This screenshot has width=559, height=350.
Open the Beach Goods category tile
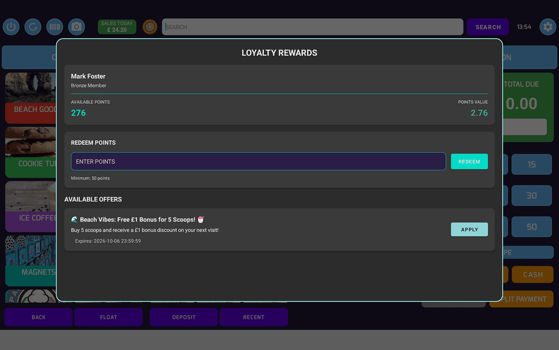31,98
